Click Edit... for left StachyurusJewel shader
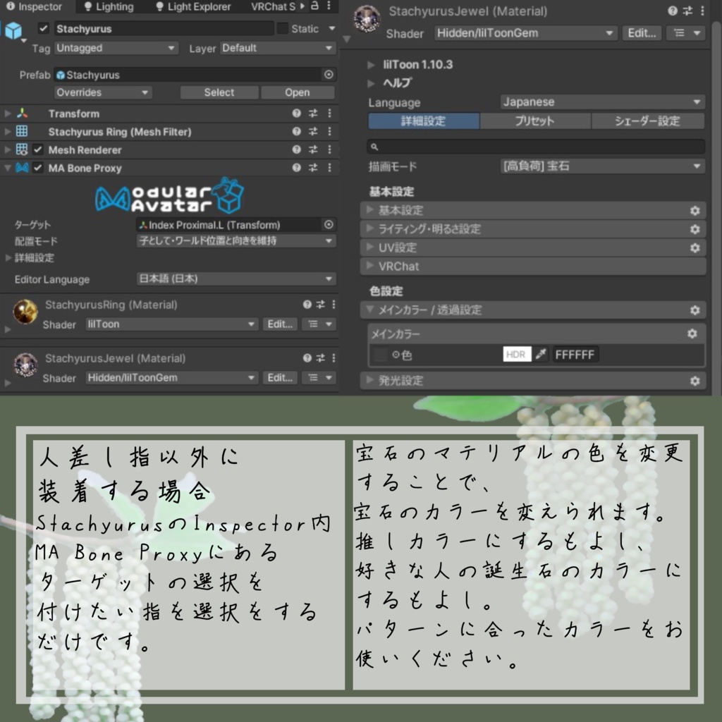 tap(280, 378)
